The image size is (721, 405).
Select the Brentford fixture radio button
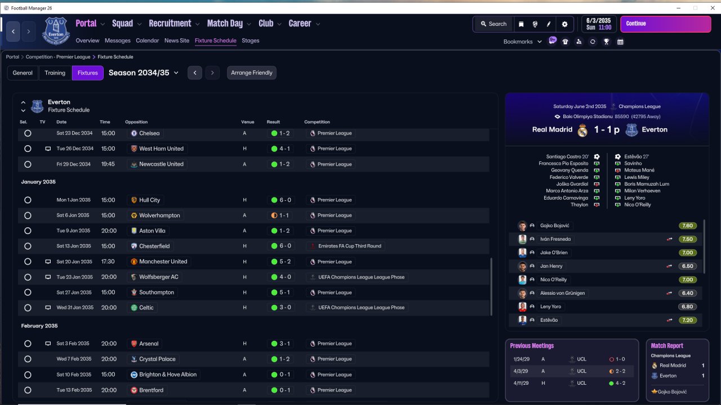click(28, 390)
